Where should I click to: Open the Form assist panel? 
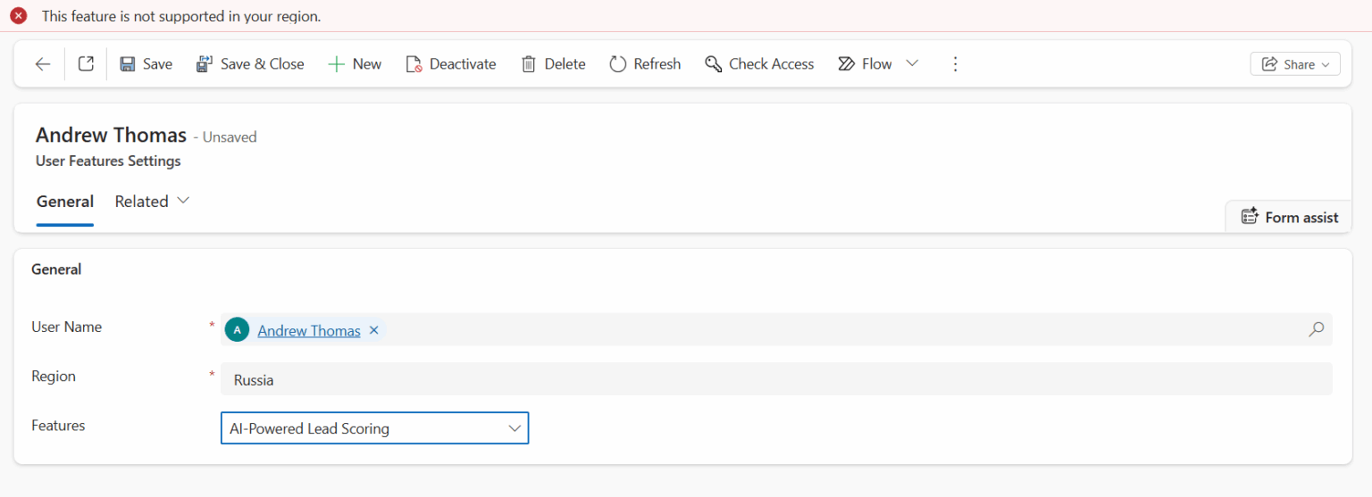pos(1290,217)
